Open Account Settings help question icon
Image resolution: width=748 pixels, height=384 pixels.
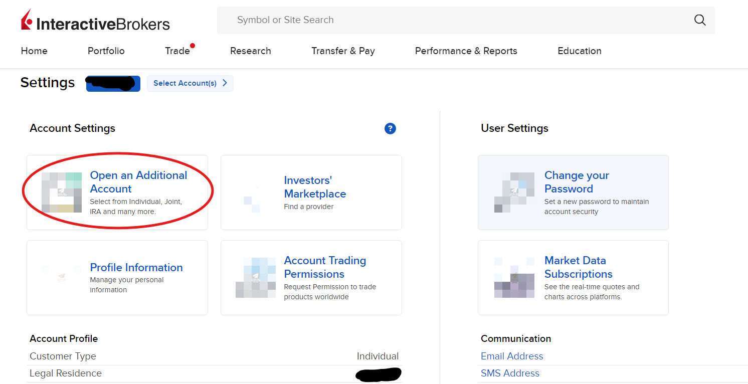pos(390,129)
